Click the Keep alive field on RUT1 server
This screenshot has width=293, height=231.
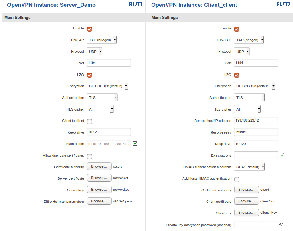pyautogui.click(x=109, y=132)
